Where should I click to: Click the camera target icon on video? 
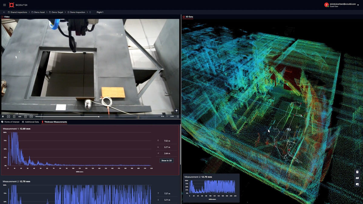176,111
